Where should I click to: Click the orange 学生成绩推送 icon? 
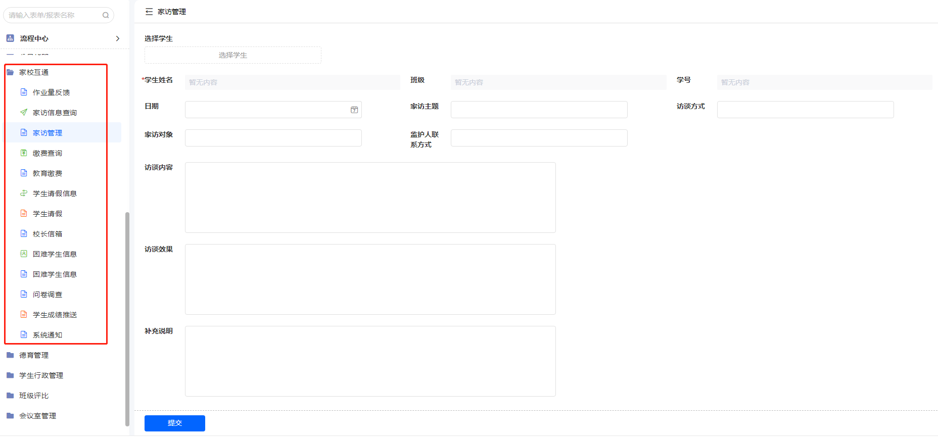pos(24,314)
